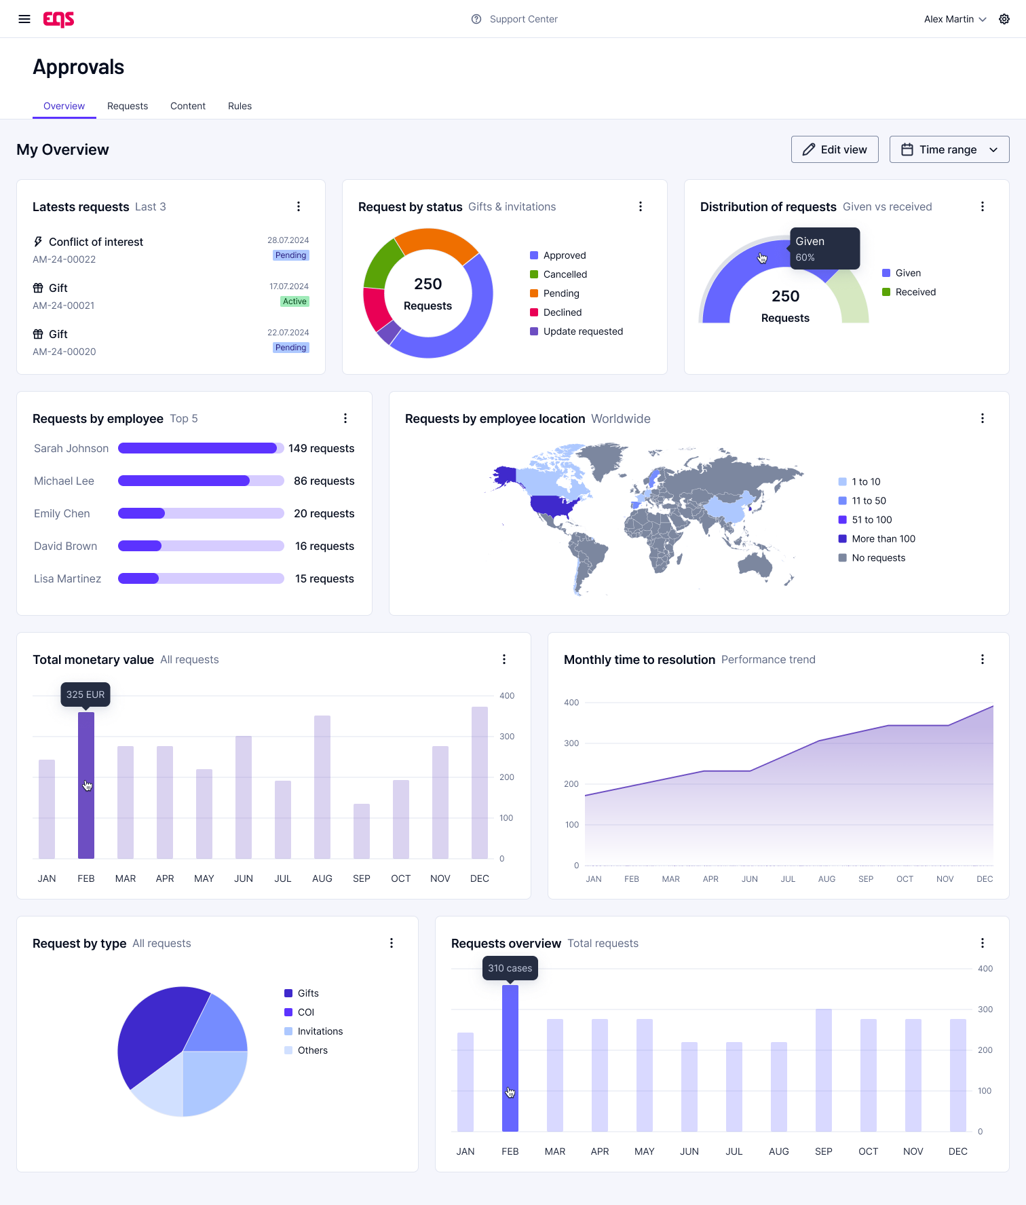Open the Support Center link
The width and height of the screenshot is (1026, 1205).
523,19
